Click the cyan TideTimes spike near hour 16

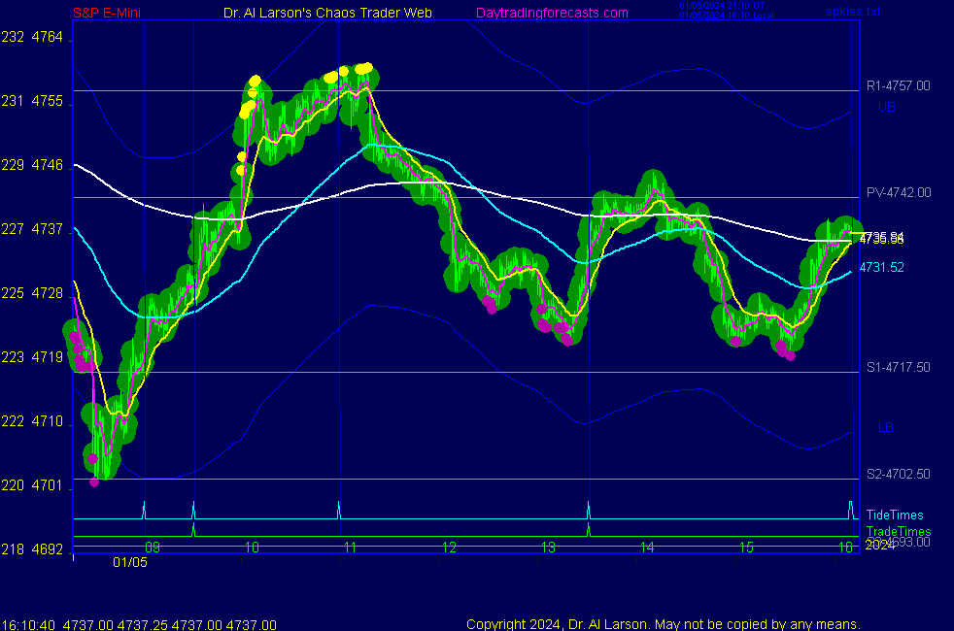click(x=851, y=510)
